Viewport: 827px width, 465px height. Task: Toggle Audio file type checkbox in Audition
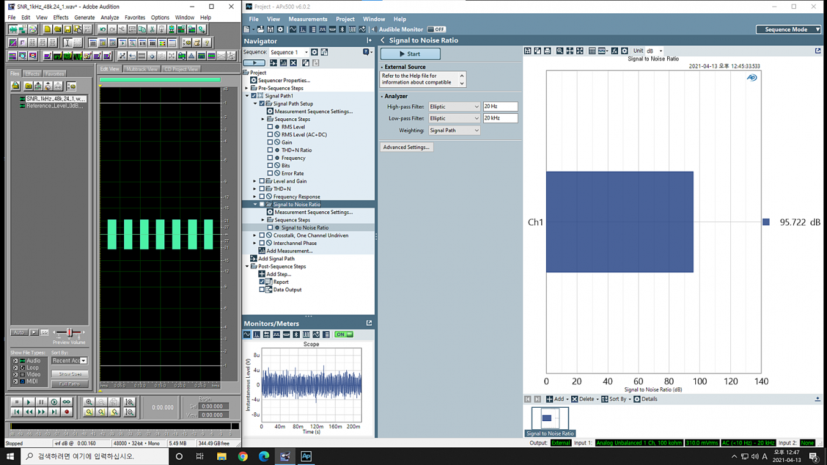tap(15, 361)
